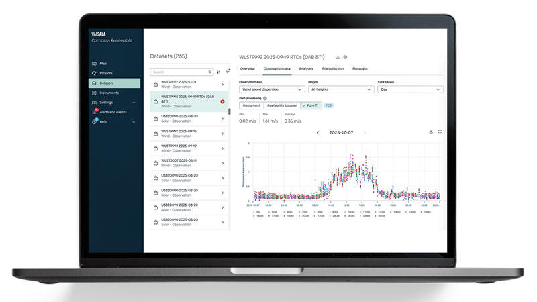Open the dataset filter icon
Viewport: 537px width, 302px height.
(227, 72)
